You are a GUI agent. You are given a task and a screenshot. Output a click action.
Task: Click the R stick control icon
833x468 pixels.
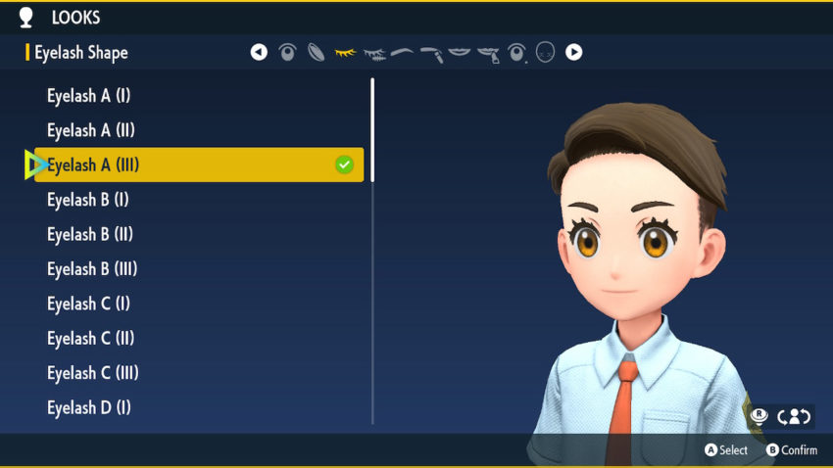tap(759, 416)
